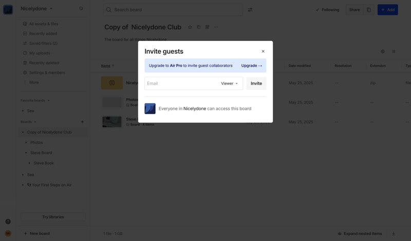Viewport: 411px width, 241px height.
Task: Click the plus icon to add board
Action: tap(82, 122)
